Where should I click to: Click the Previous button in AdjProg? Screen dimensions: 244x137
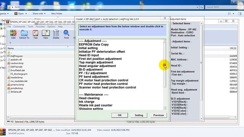(x=159, y=115)
